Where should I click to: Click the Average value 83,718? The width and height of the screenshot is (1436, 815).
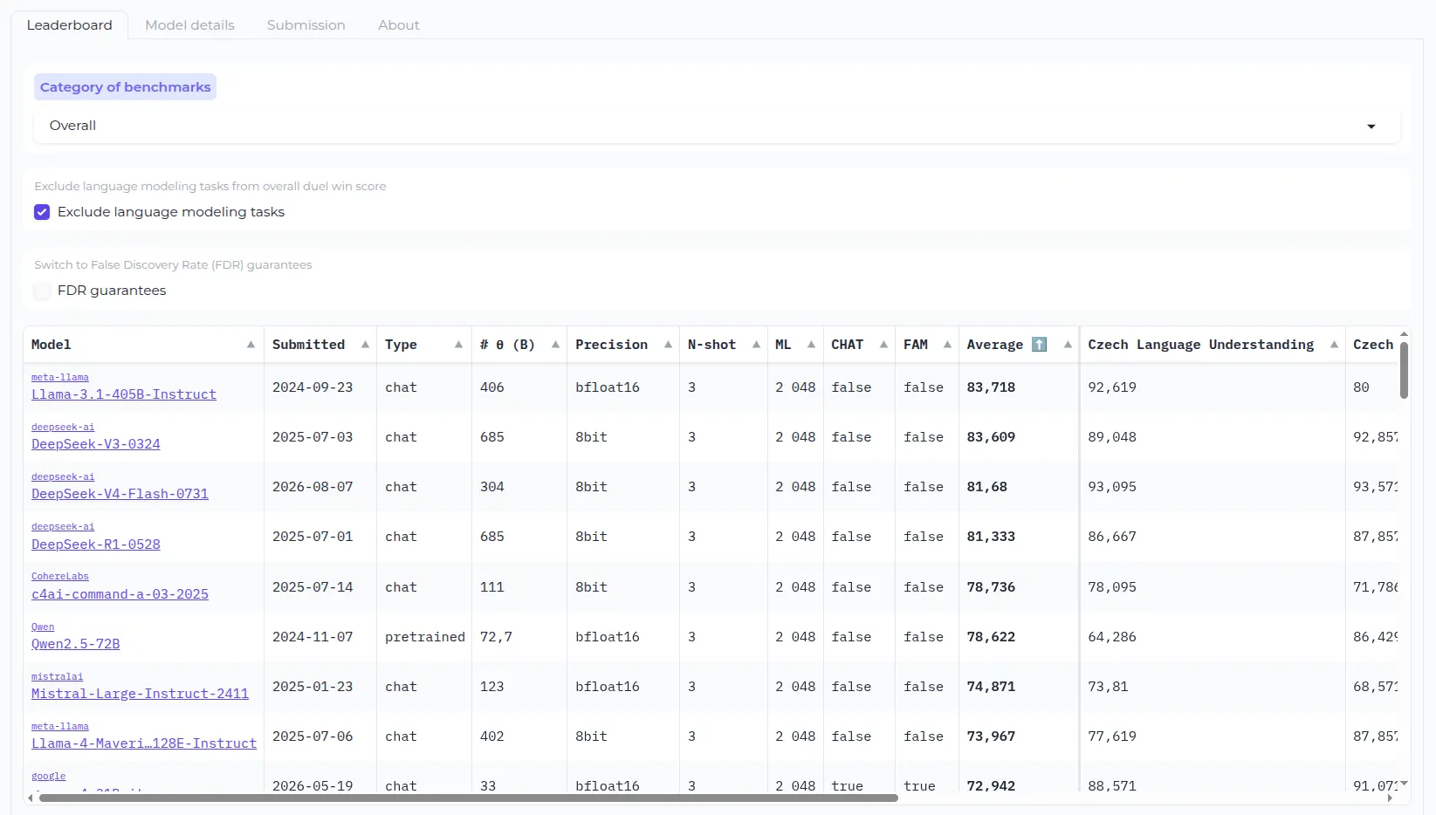pos(991,387)
